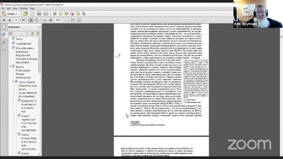Image resolution: width=283 pixels, height=159 pixels.
Task: Click the new bookmark icon
Action: coord(32,34)
